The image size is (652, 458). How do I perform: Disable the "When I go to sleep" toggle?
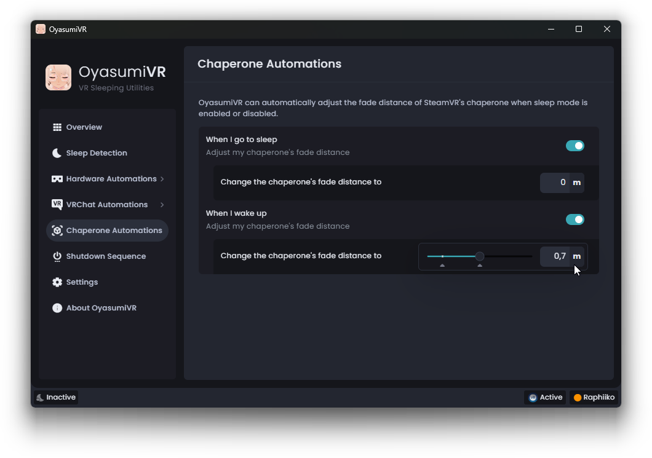(574, 146)
